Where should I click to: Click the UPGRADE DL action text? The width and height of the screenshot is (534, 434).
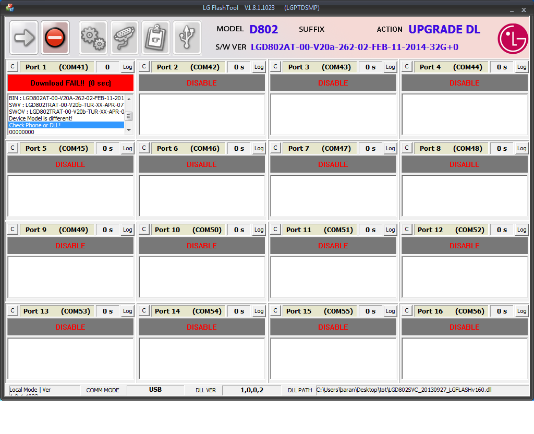click(444, 29)
